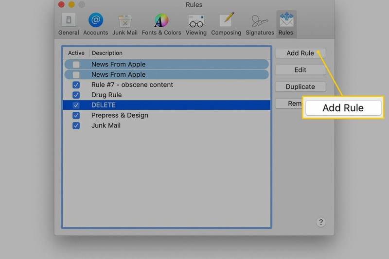This screenshot has width=389, height=259.
Task: Select Rule #7 - obscene content row
Action: coord(166,85)
